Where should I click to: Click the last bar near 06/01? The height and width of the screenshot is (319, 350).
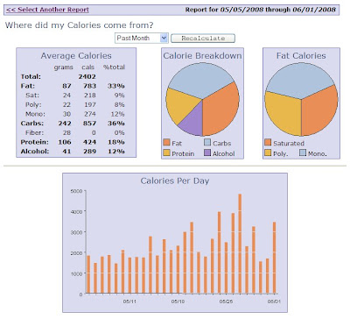coord(275,258)
